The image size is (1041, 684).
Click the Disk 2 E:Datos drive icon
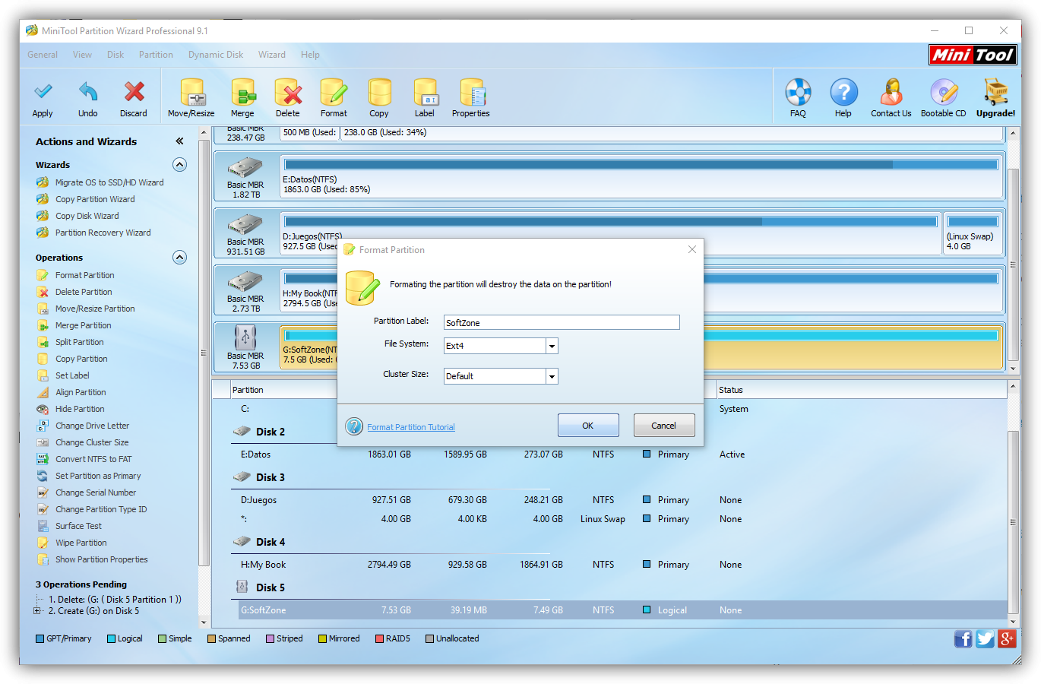[x=245, y=167]
